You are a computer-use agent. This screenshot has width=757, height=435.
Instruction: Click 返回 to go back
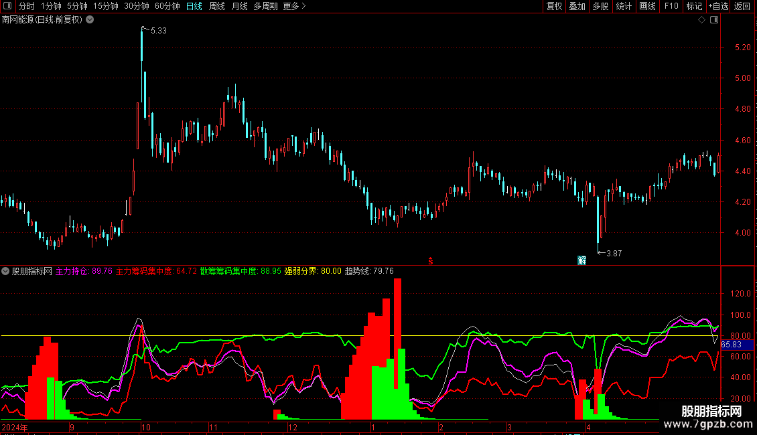[x=742, y=6]
